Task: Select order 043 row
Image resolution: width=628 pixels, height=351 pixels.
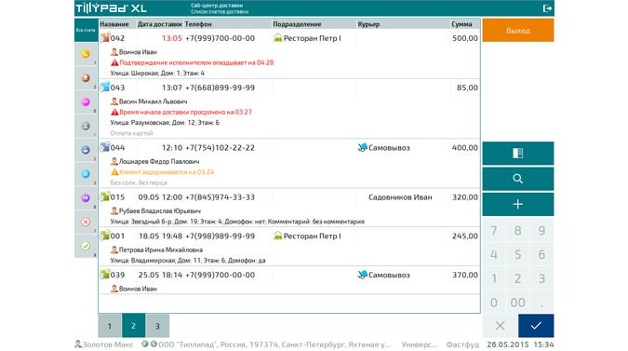Action: [x=289, y=109]
